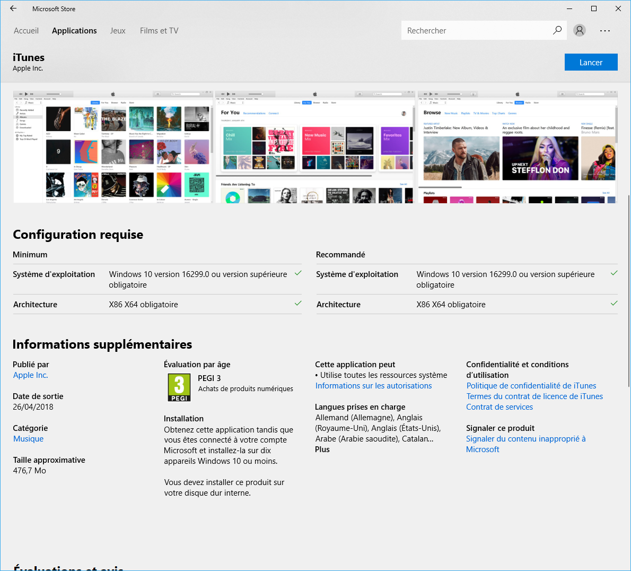Open the For You screenshot thumbnail
The width and height of the screenshot is (631, 571).
point(314,147)
